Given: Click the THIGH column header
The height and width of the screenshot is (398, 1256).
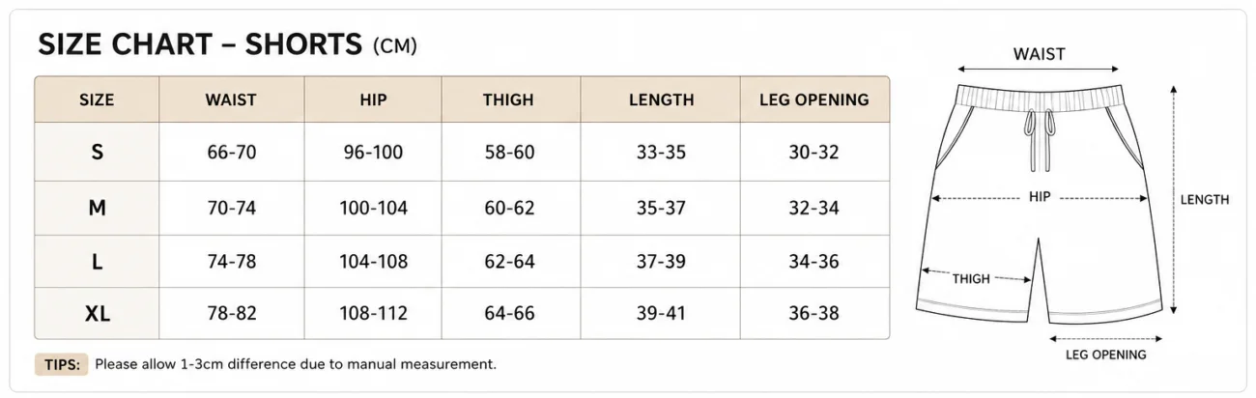Looking at the screenshot, I should click(508, 99).
